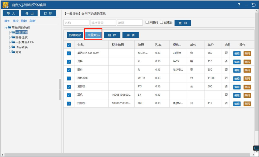Image resolution: width=259 pixels, height=157 pixels.
Task: Enable the 未赋码 filter checkbox
Action: (147, 23)
